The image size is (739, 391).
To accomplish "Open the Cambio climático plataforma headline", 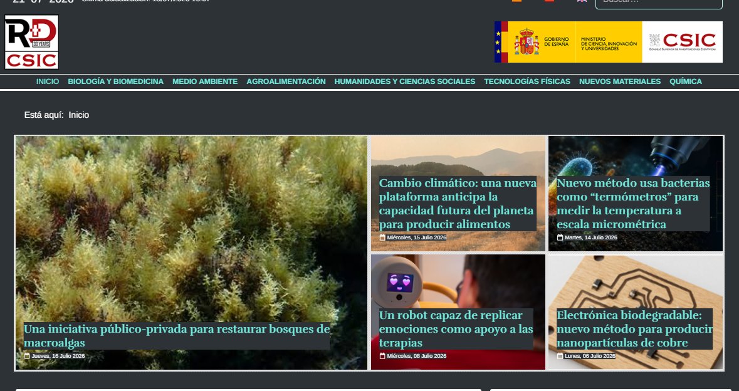I will pos(458,204).
